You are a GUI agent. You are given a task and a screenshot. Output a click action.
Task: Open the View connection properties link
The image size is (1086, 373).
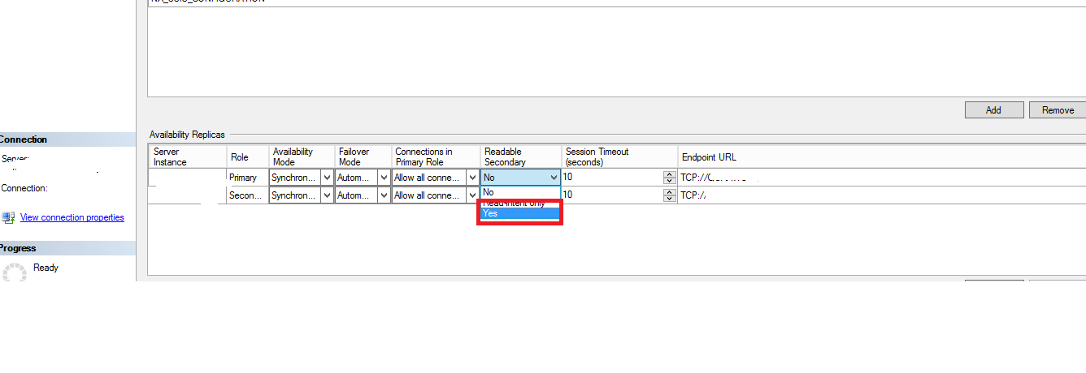tap(72, 217)
